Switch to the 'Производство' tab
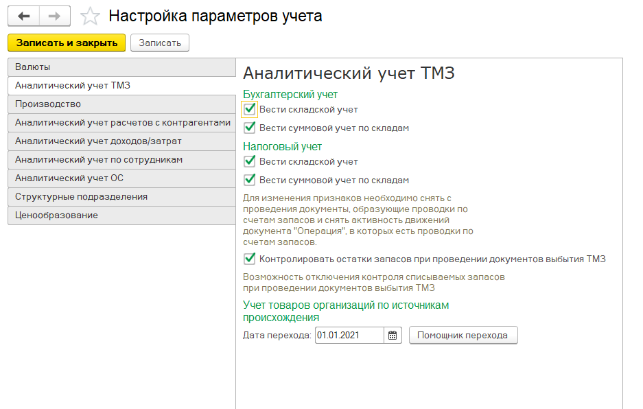The height and width of the screenshot is (409, 643). click(x=121, y=104)
